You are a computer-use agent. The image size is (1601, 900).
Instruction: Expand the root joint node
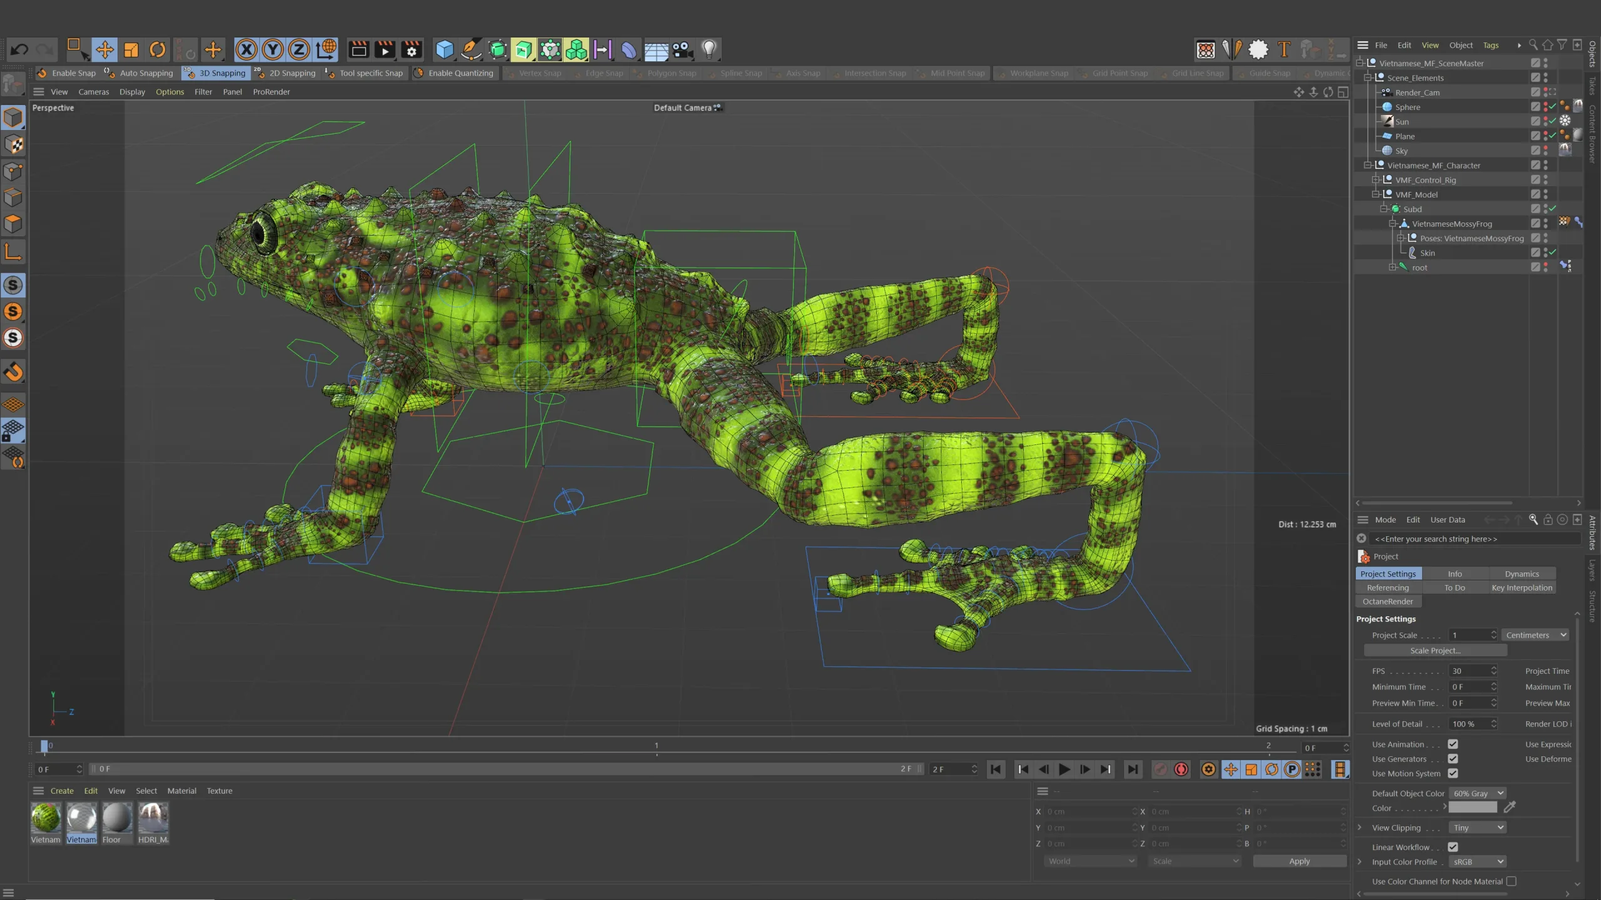tap(1392, 267)
